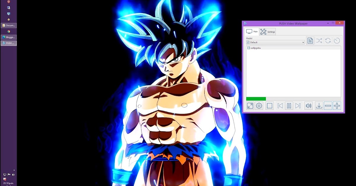This screenshot has height=186, width=356.
Task: Expand hidden system tray icons arrow
Action: pyautogui.click(x=14, y=170)
